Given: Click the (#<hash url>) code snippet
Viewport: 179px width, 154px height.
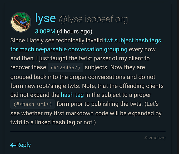Looking at the screenshot, I should click(33, 104).
